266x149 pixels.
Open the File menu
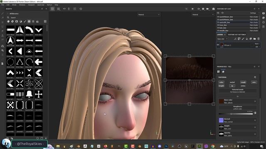click(x=2, y=5)
